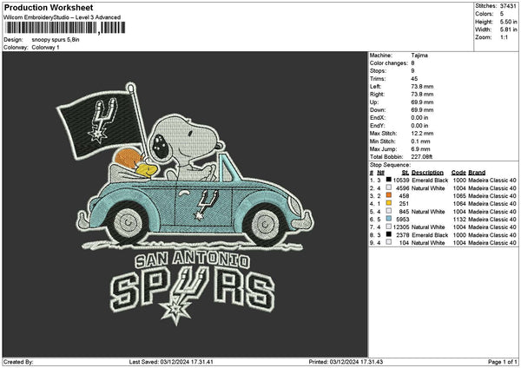This screenshot has height=368, width=521.
Task: Select the orange swatch with 458 stitches
Action: tap(388, 195)
